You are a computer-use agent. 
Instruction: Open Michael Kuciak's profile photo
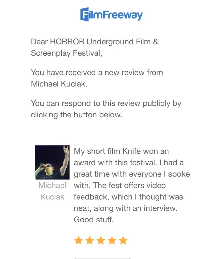coord(52,162)
